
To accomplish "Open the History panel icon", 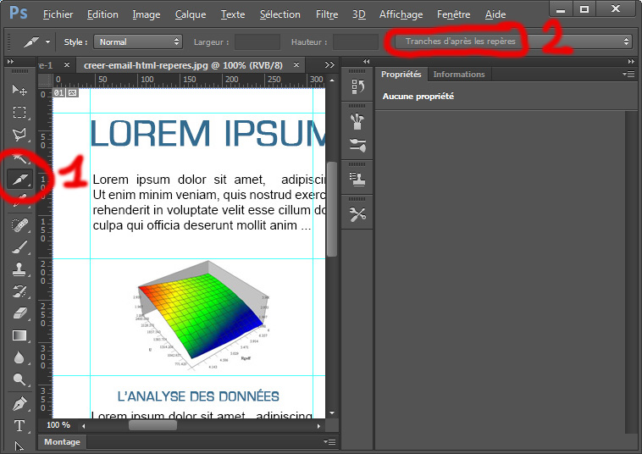I will [x=357, y=86].
